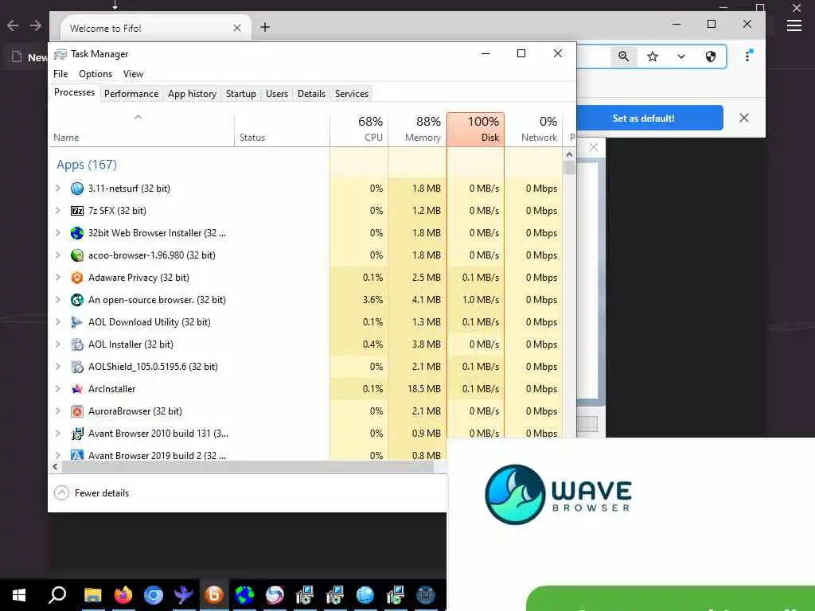Open File Explorer from the taskbar
The image size is (815, 611).
tap(93, 594)
